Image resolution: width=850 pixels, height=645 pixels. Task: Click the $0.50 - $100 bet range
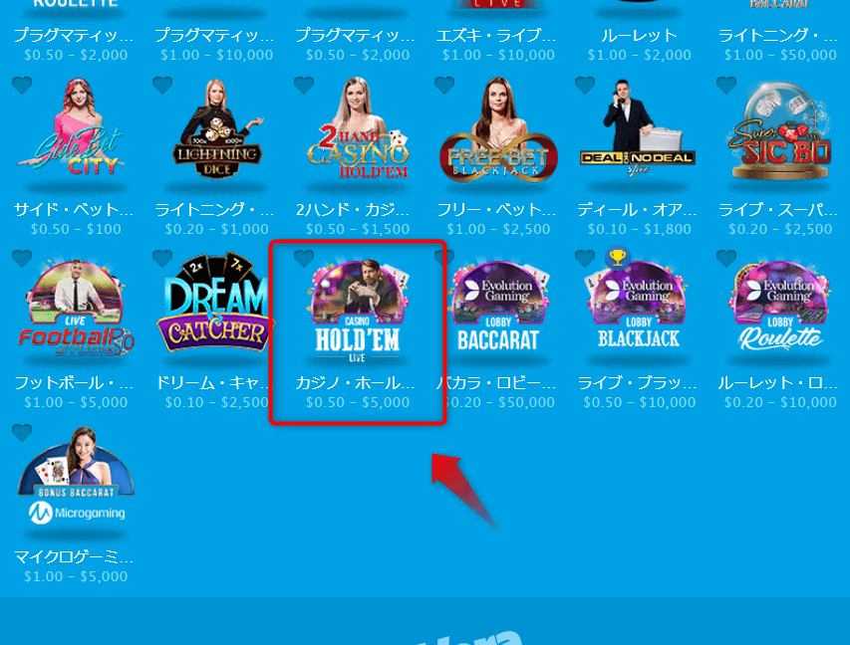[x=76, y=229]
